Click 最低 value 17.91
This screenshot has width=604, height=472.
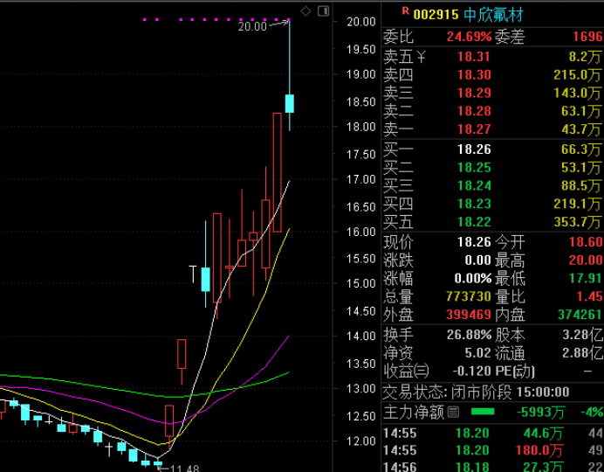(x=586, y=278)
